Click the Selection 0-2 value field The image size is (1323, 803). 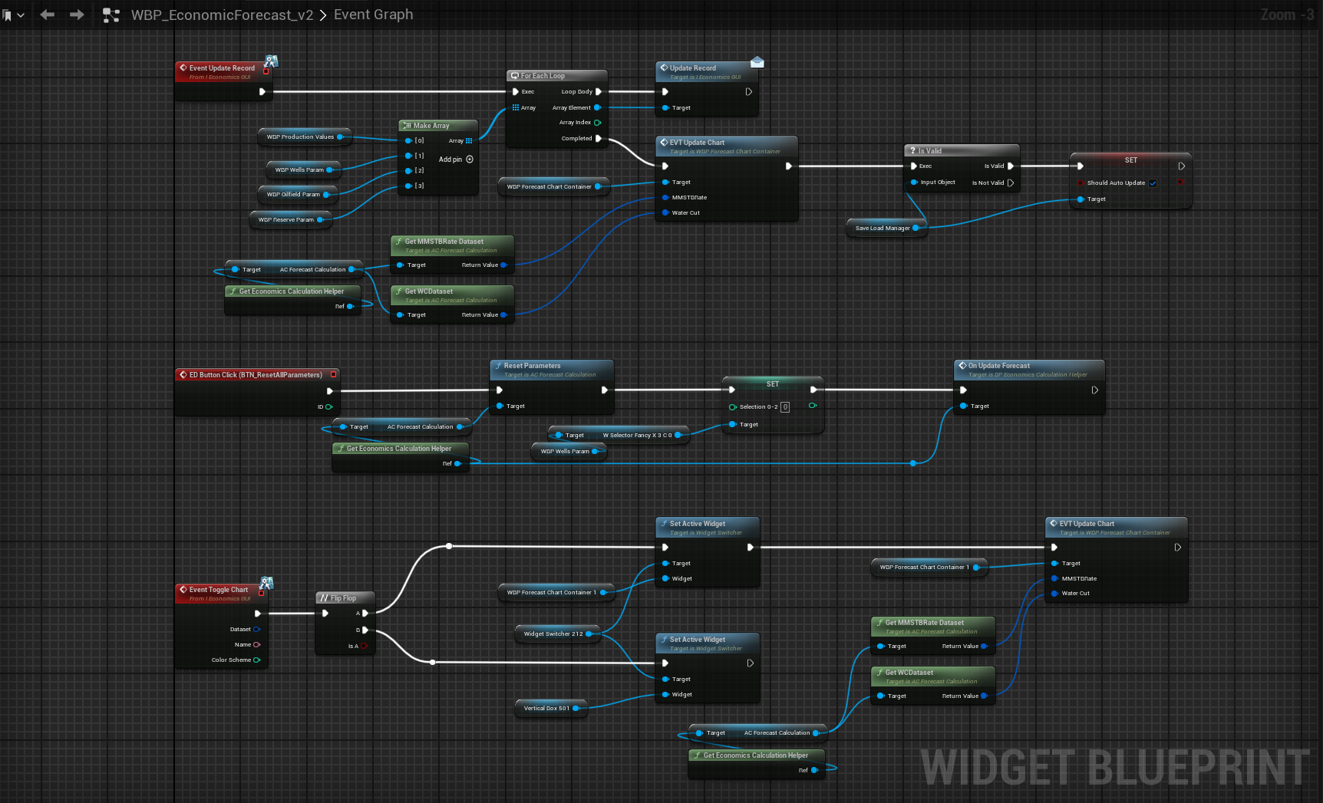click(x=785, y=407)
